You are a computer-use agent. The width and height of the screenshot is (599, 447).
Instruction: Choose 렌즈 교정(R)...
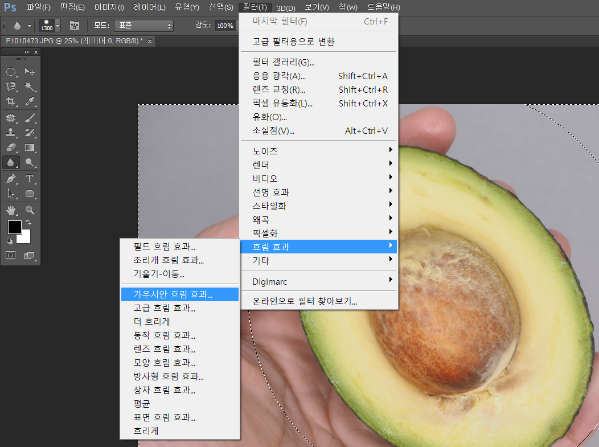[319, 90]
